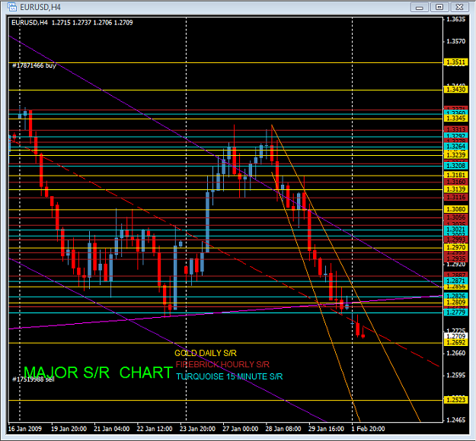Click the MAJOR S/R CHART green label

98,373
